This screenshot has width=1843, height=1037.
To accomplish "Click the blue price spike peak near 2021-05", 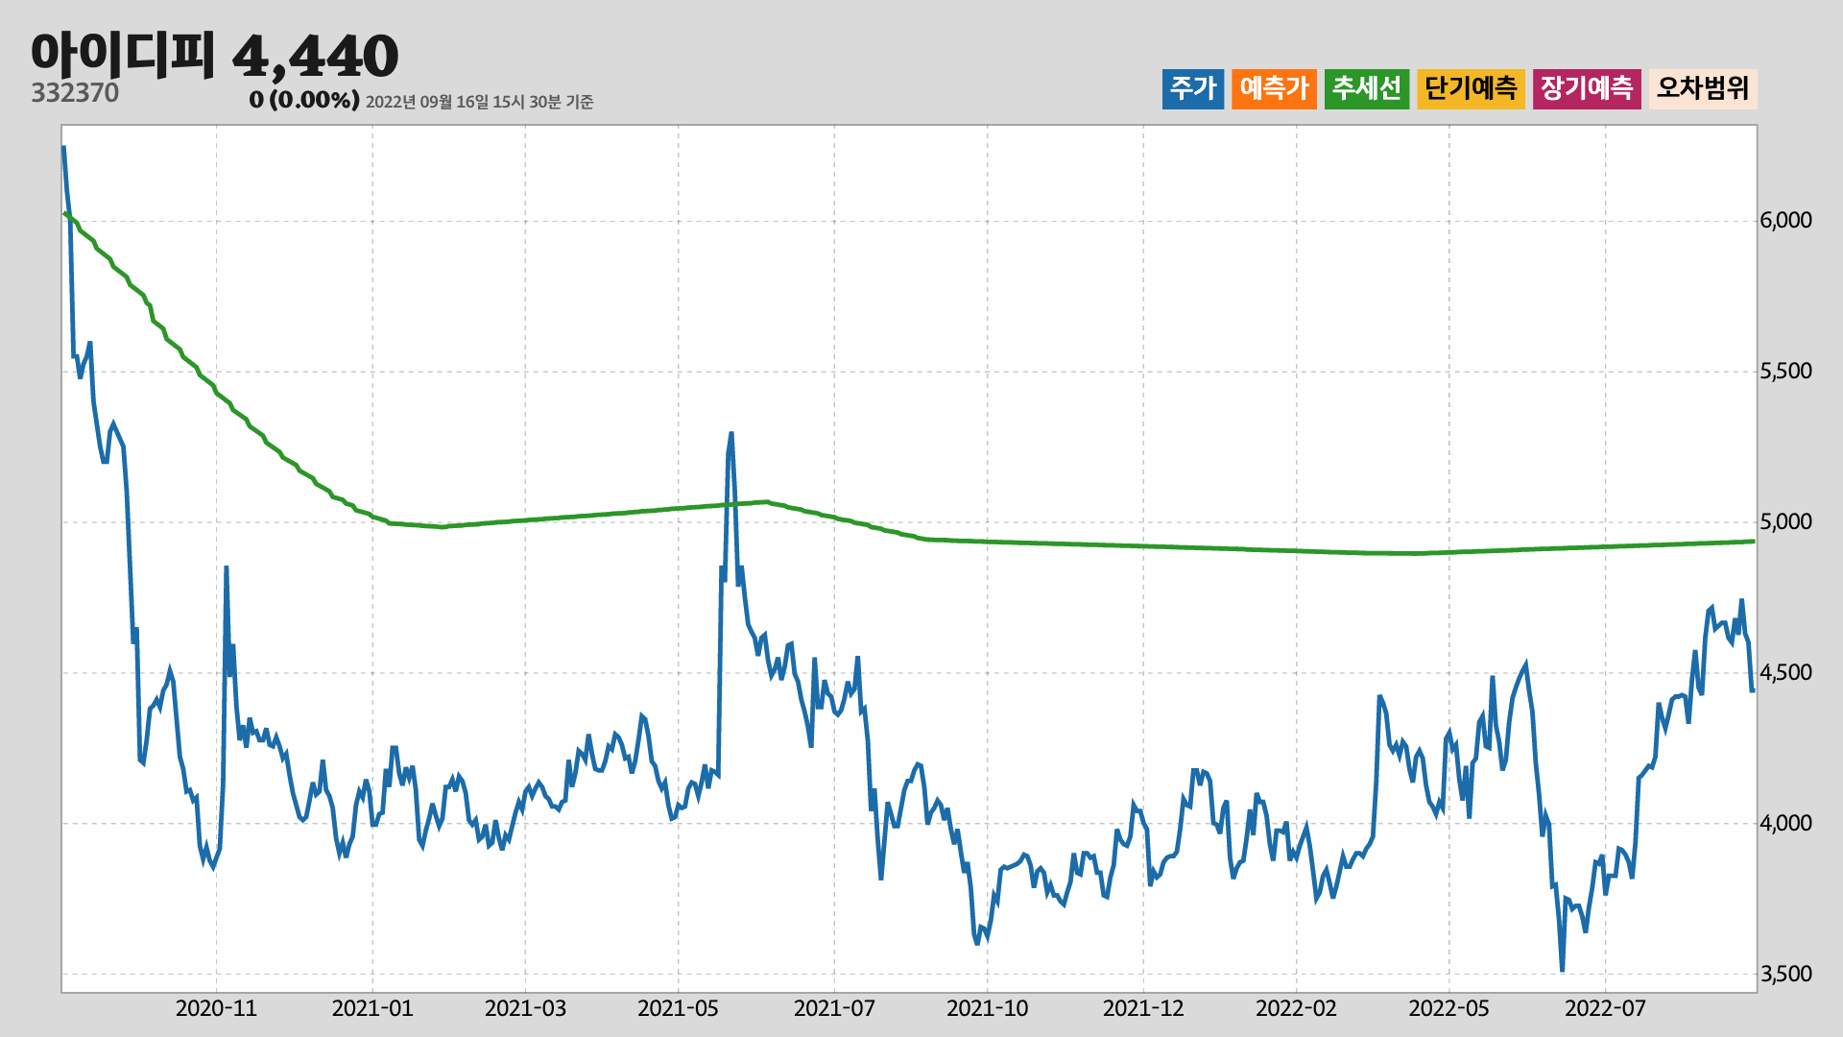I will 731,434.
